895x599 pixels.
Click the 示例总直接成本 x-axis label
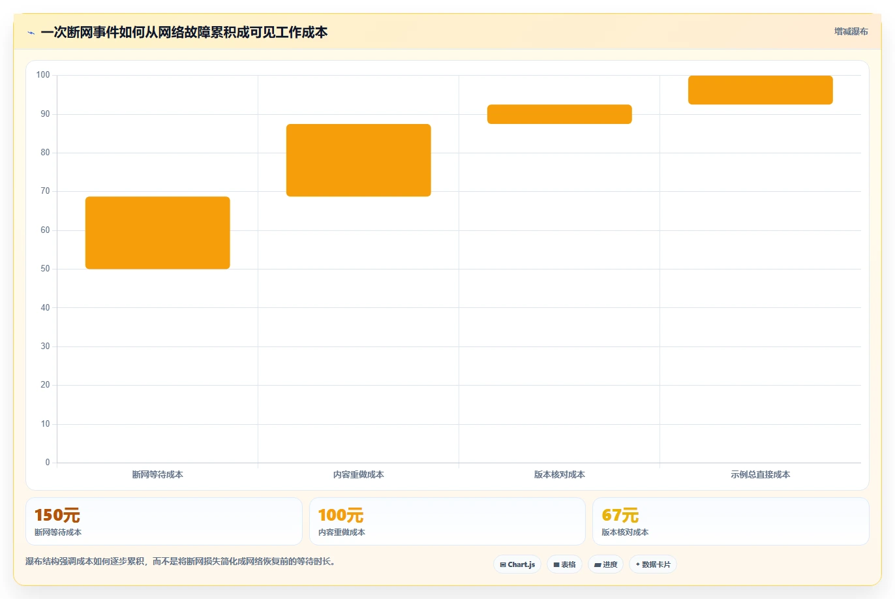pyautogui.click(x=761, y=474)
